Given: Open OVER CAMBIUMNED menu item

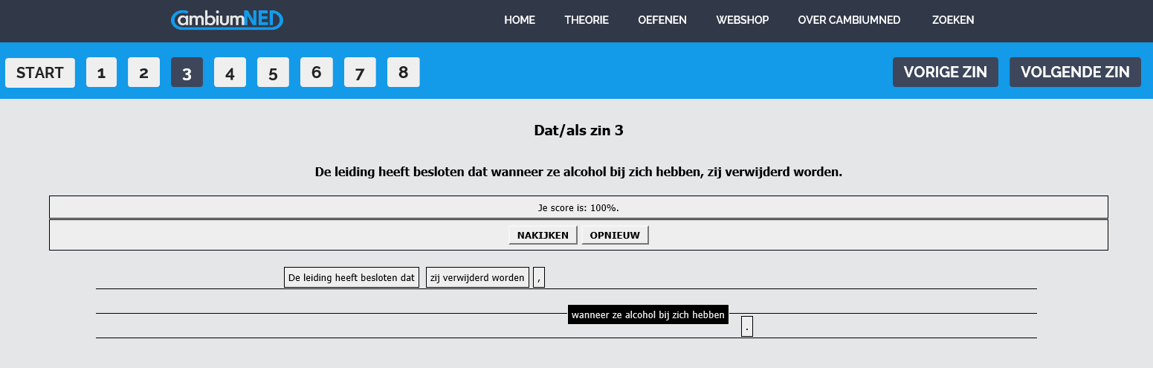Looking at the screenshot, I should (x=849, y=20).
